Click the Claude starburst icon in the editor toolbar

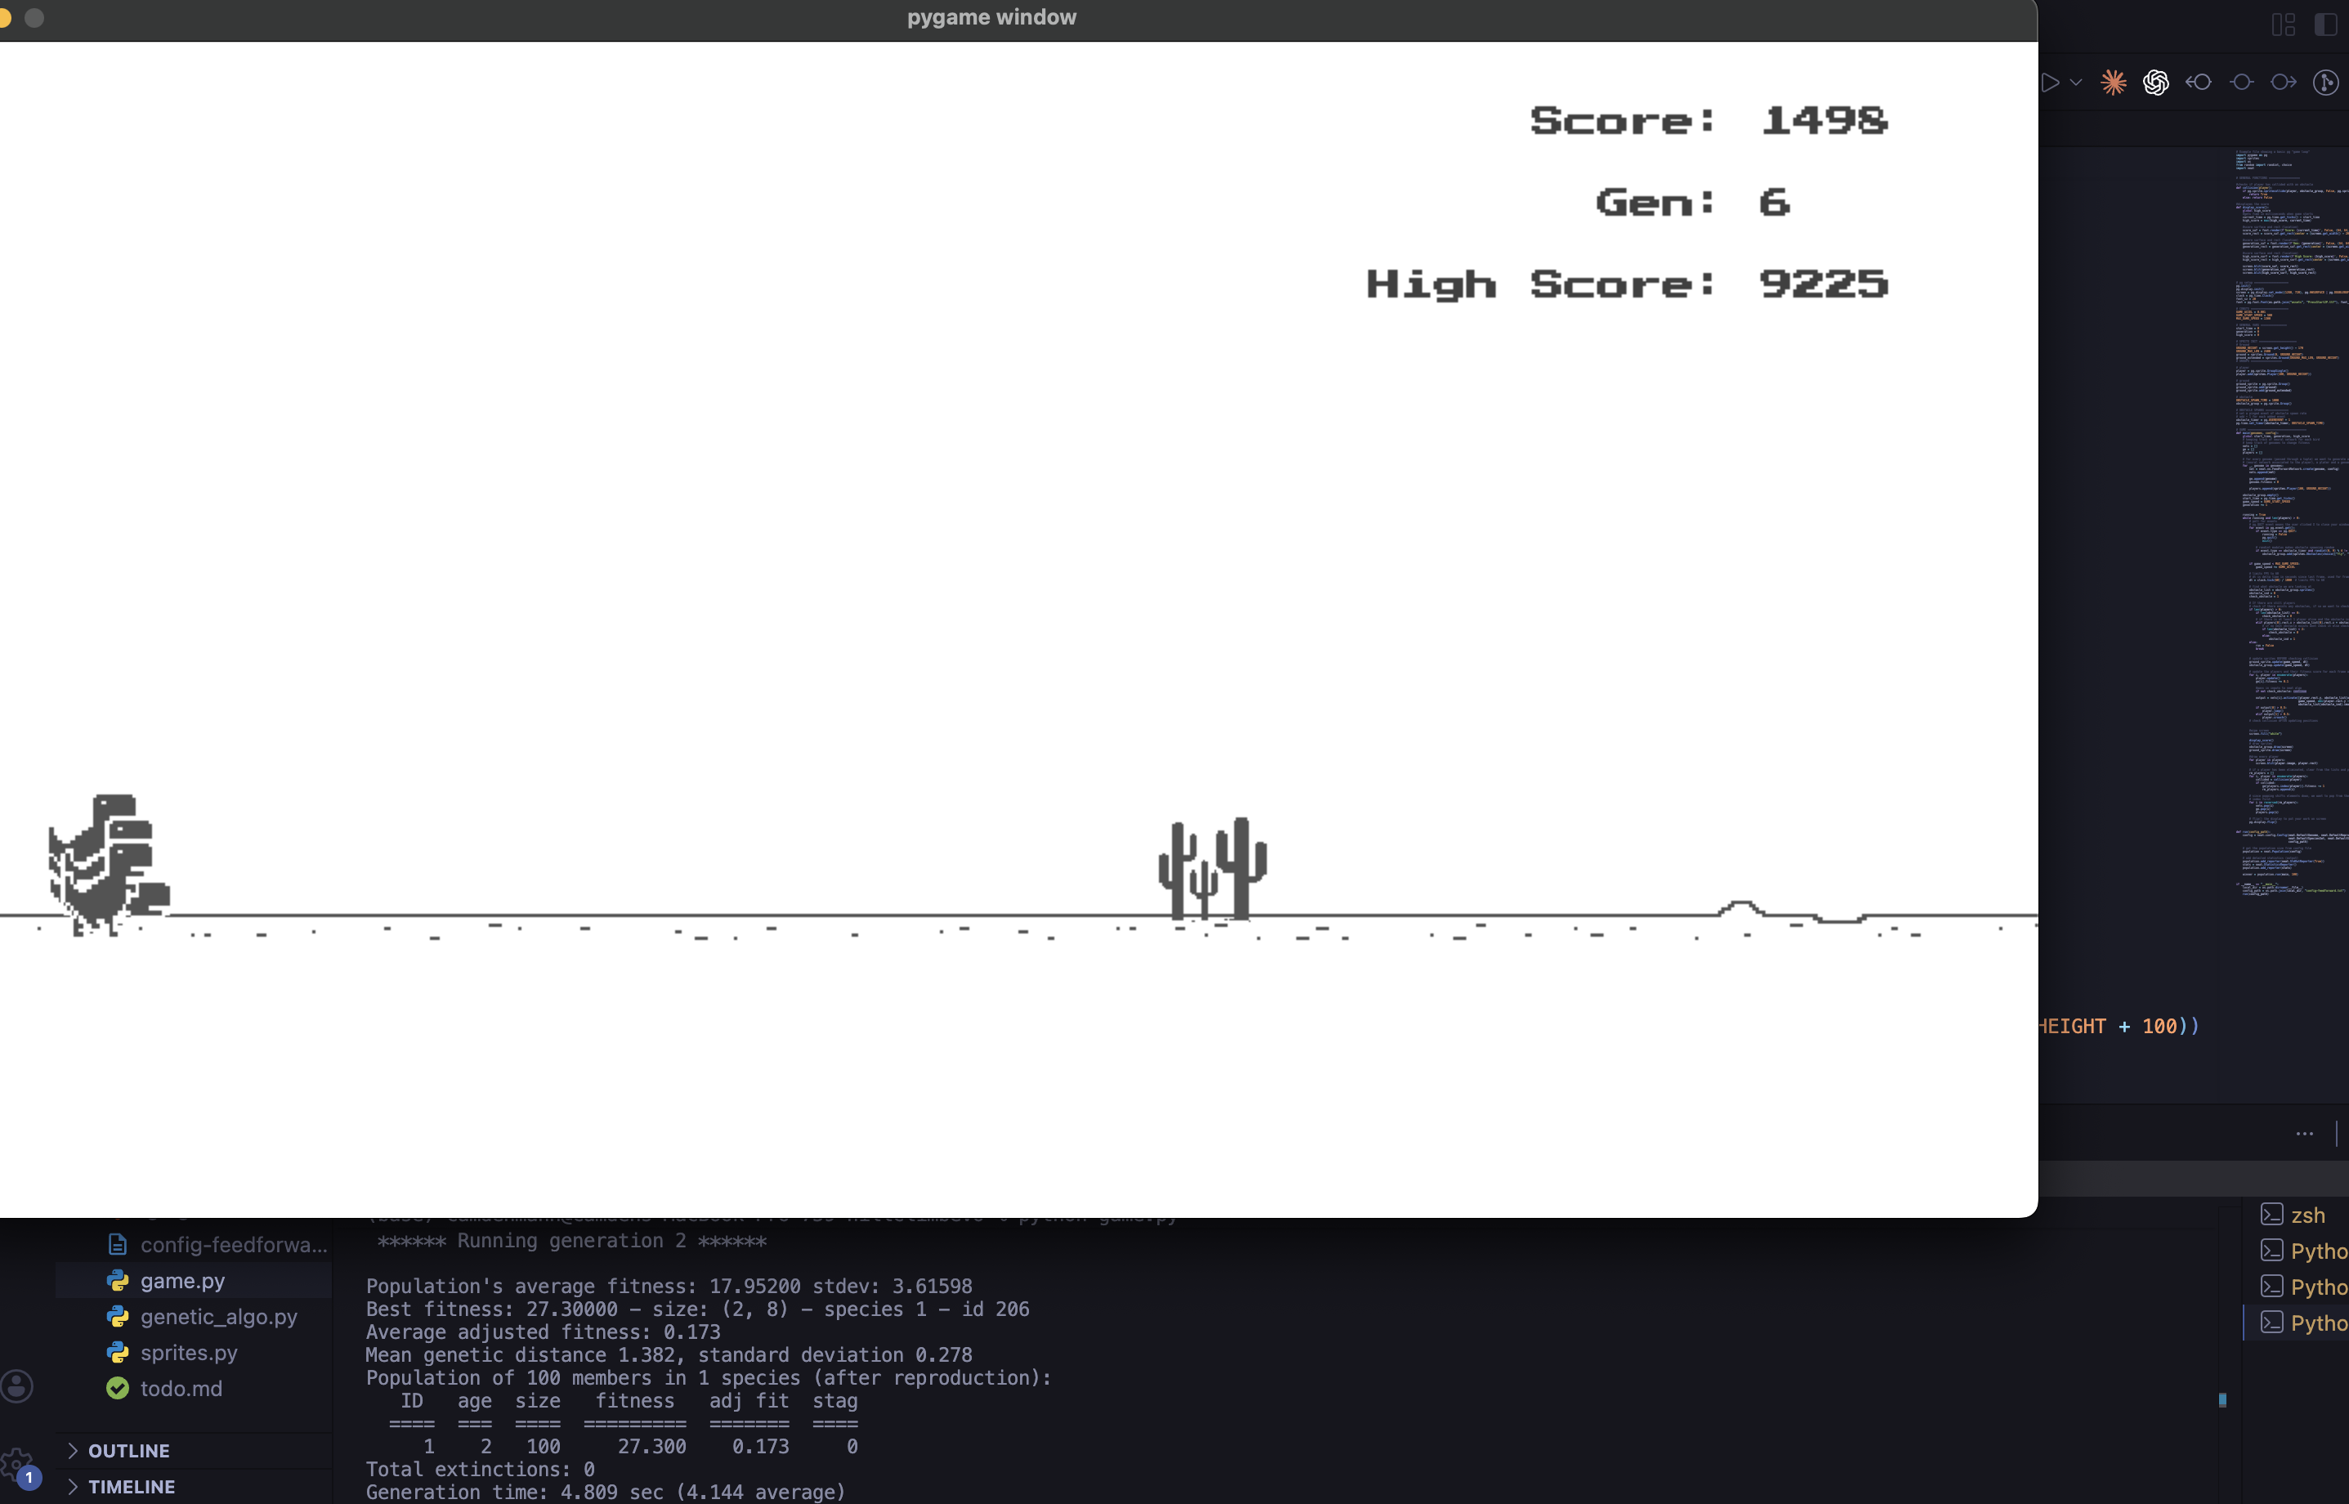pyautogui.click(x=2113, y=83)
